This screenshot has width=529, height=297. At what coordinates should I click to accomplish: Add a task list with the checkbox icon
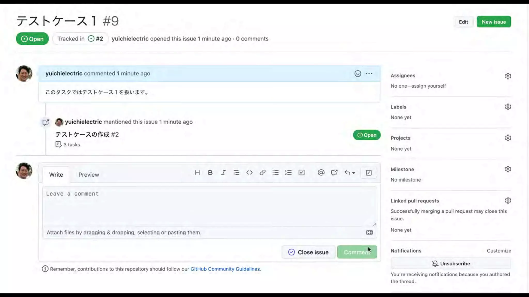coord(301,173)
